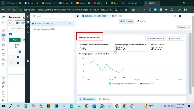This screenshot has height=109, width=194.
Task: Click the insights panel vertical scrollbar
Action: tap(190, 63)
